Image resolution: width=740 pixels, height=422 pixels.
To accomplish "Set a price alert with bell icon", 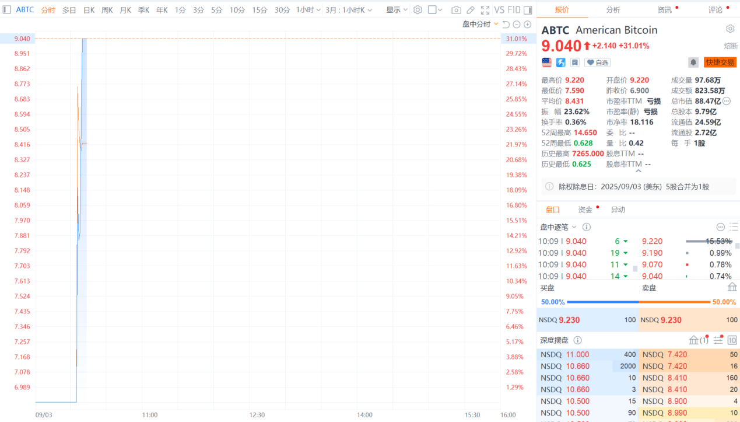I will (x=693, y=62).
